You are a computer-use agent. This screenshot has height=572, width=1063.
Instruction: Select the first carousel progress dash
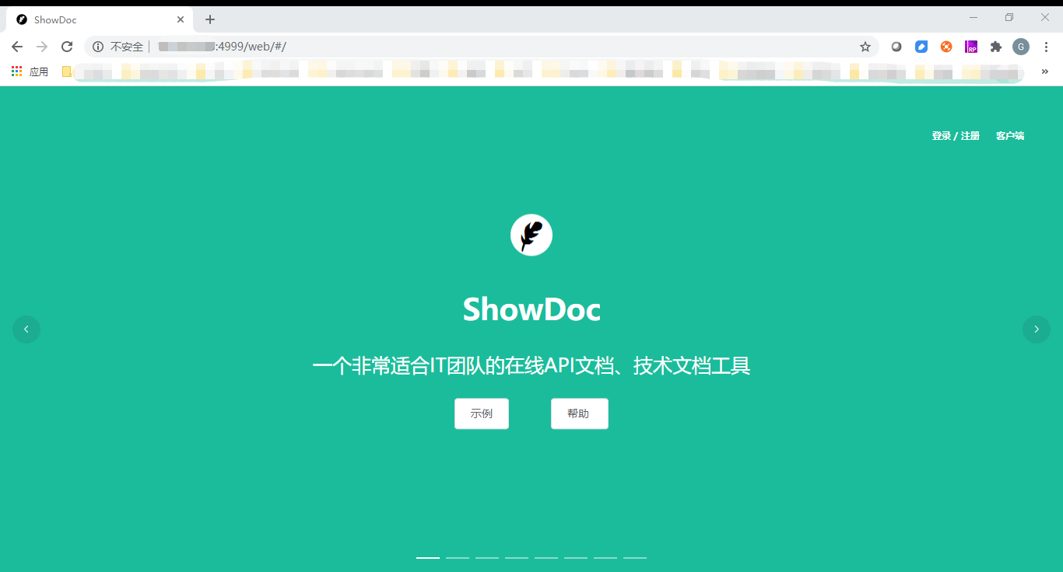click(427, 557)
